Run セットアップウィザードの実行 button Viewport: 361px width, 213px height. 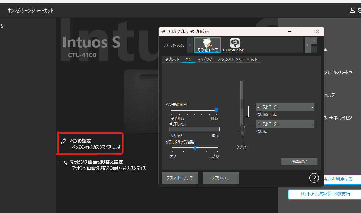(x=325, y=194)
